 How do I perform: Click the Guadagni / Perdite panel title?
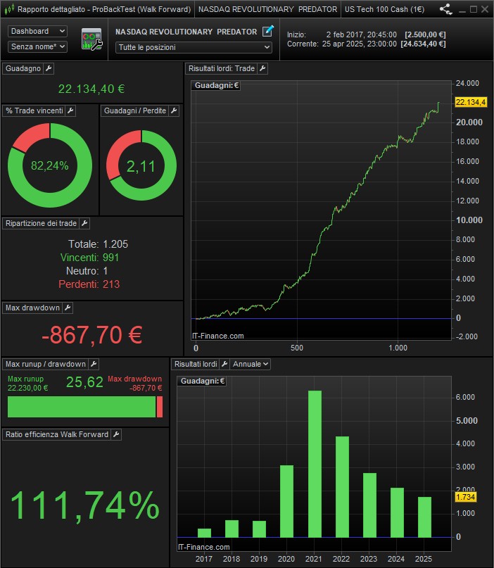point(134,111)
